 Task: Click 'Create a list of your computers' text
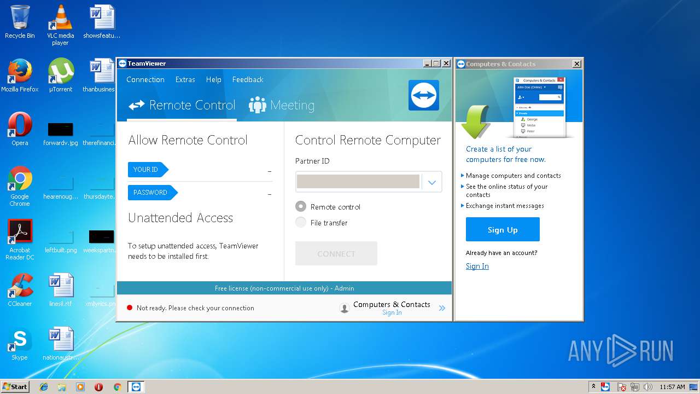click(x=506, y=154)
